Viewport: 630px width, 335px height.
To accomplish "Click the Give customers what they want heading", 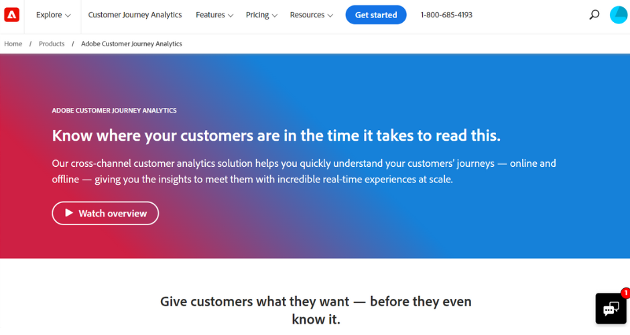I will (316, 310).
